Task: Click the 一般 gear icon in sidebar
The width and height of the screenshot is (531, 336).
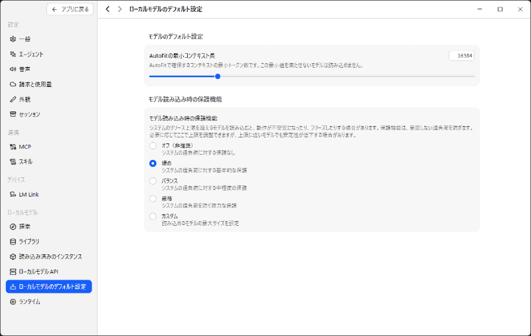Action: (13, 39)
